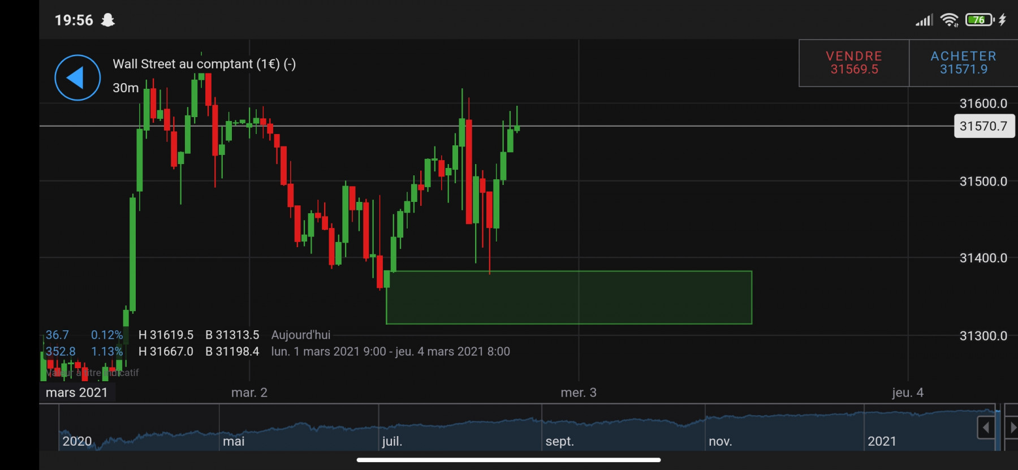This screenshot has width=1018, height=470.
Task: Click the B 31198.4 low value
Action: tap(232, 351)
